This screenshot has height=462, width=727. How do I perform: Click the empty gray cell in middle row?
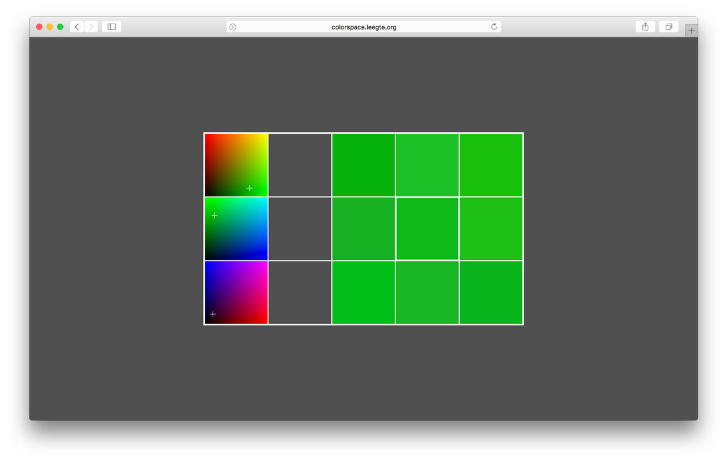(300, 229)
